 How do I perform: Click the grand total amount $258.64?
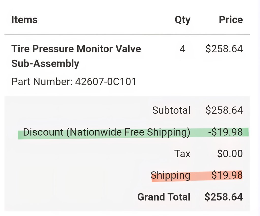coord(224,197)
